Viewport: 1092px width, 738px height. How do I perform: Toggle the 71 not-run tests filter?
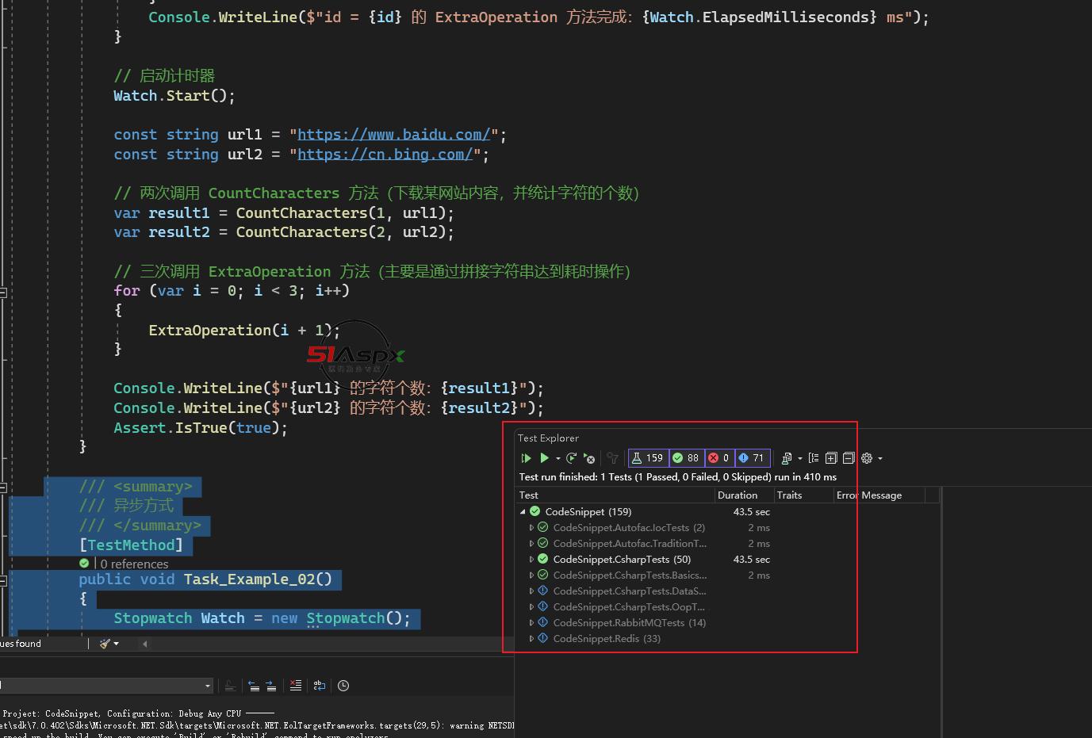pyautogui.click(x=751, y=458)
